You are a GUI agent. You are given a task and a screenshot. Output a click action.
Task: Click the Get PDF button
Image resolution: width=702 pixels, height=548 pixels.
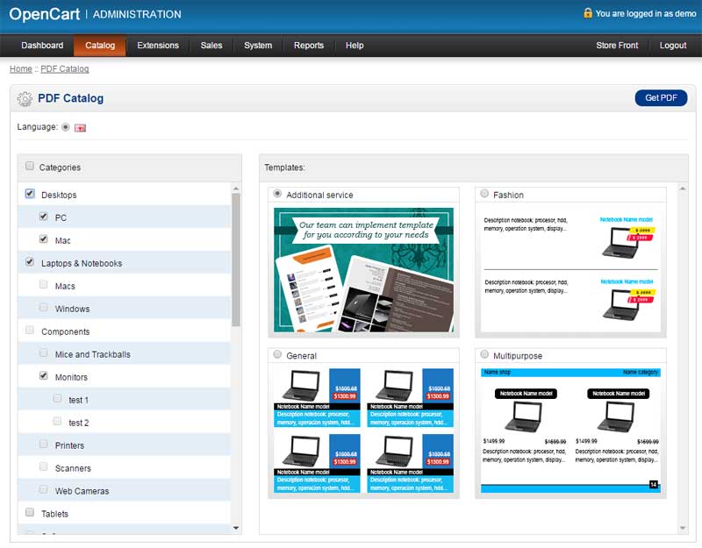coord(661,98)
